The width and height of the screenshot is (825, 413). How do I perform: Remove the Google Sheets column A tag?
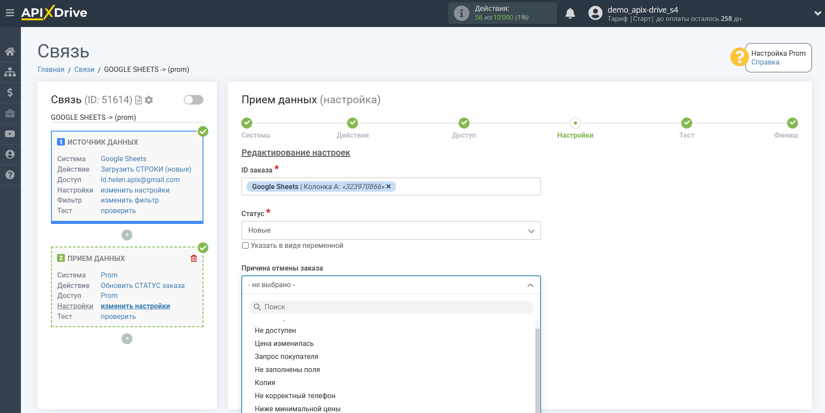tap(389, 186)
